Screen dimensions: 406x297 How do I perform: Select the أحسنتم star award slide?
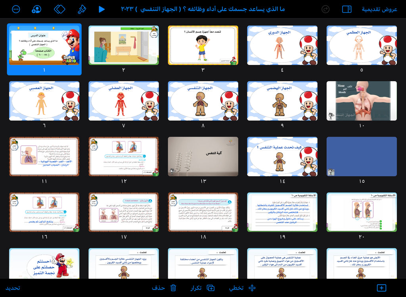44,263
